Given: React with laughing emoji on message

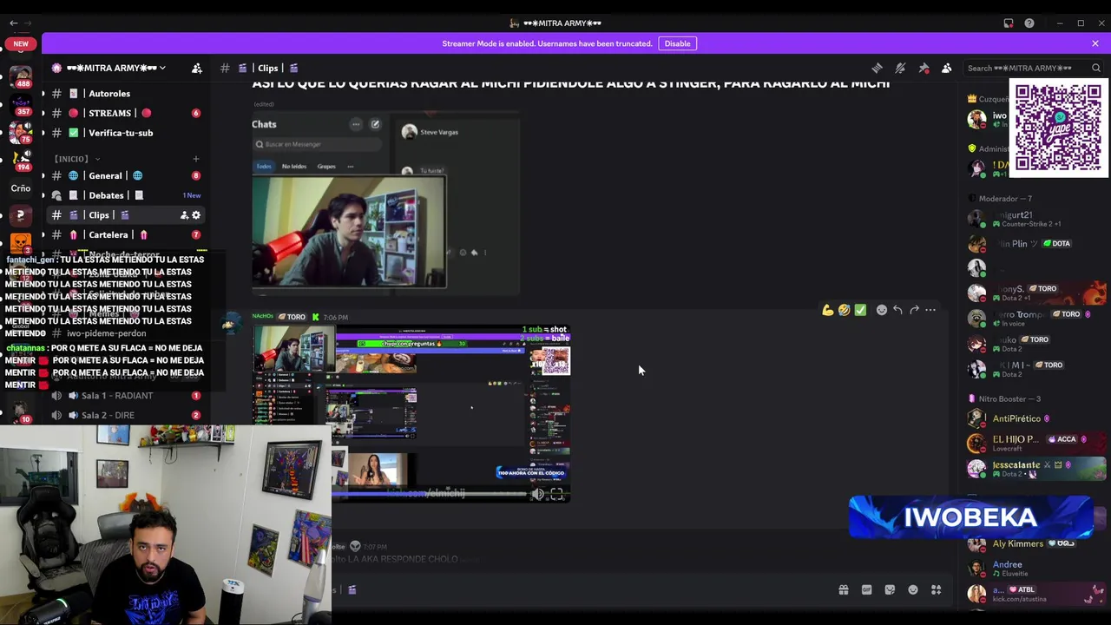Looking at the screenshot, I should click(x=844, y=310).
